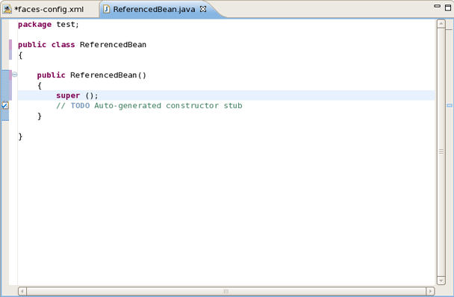Viewport: 454px width, 297px height.
Task: Click the Auto-generated constructor stub comment
Action: click(x=168, y=106)
